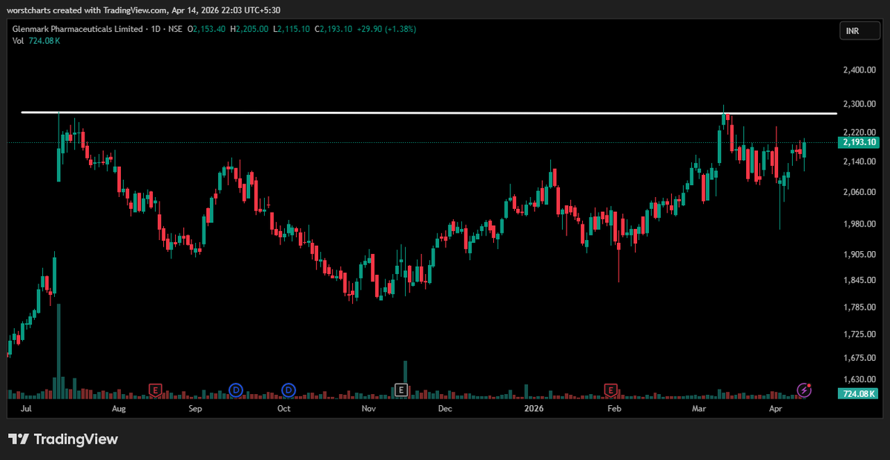Image resolution: width=890 pixels, height=460 pixels.
Task: Click the Feb label on time axis
Action: (x=614, y=408)
